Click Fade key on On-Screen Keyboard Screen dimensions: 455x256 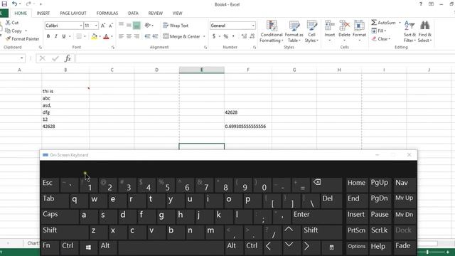pos(404,247)
